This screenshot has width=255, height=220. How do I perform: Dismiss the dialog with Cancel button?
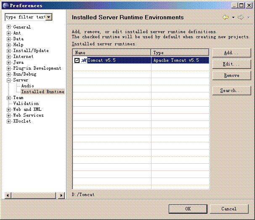point(229,209)
